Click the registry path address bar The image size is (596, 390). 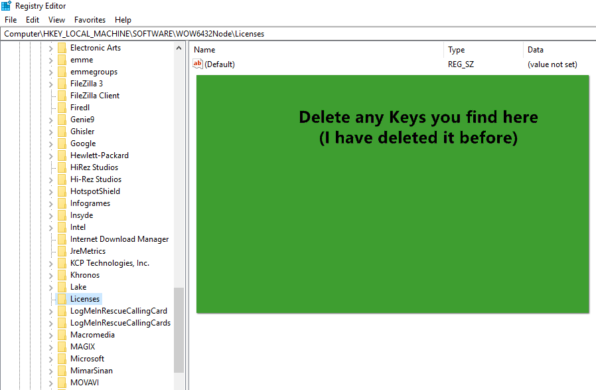pyautogui.click(x=298, y=34)
